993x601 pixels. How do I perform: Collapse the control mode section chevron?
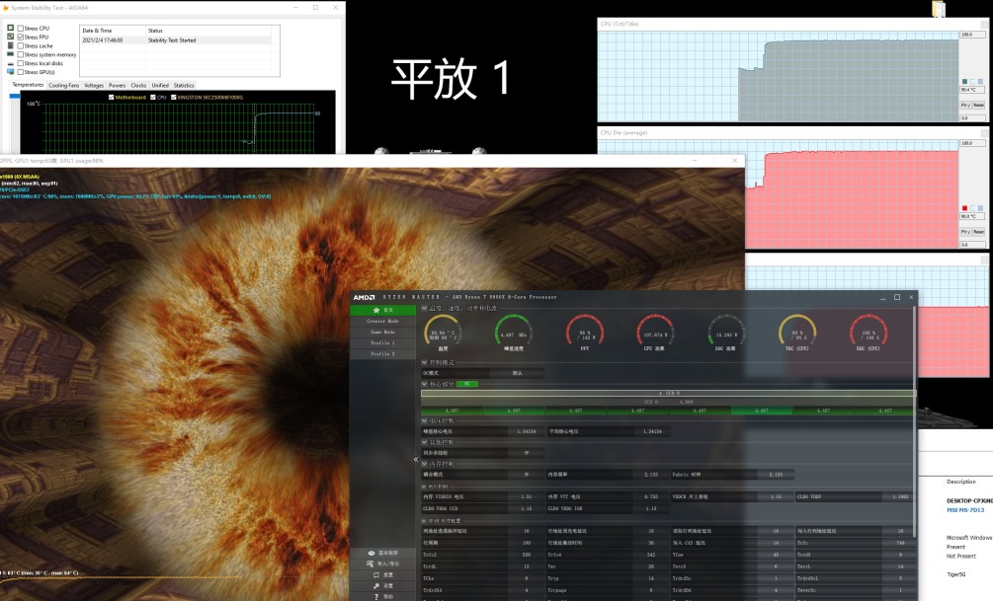[x=424, y=362]
